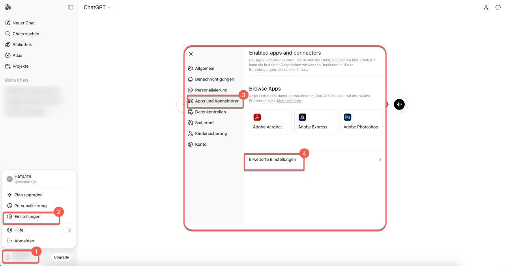Click the Datenkontrollen database icon
This screenshot has width=505, height=266.
191,112
